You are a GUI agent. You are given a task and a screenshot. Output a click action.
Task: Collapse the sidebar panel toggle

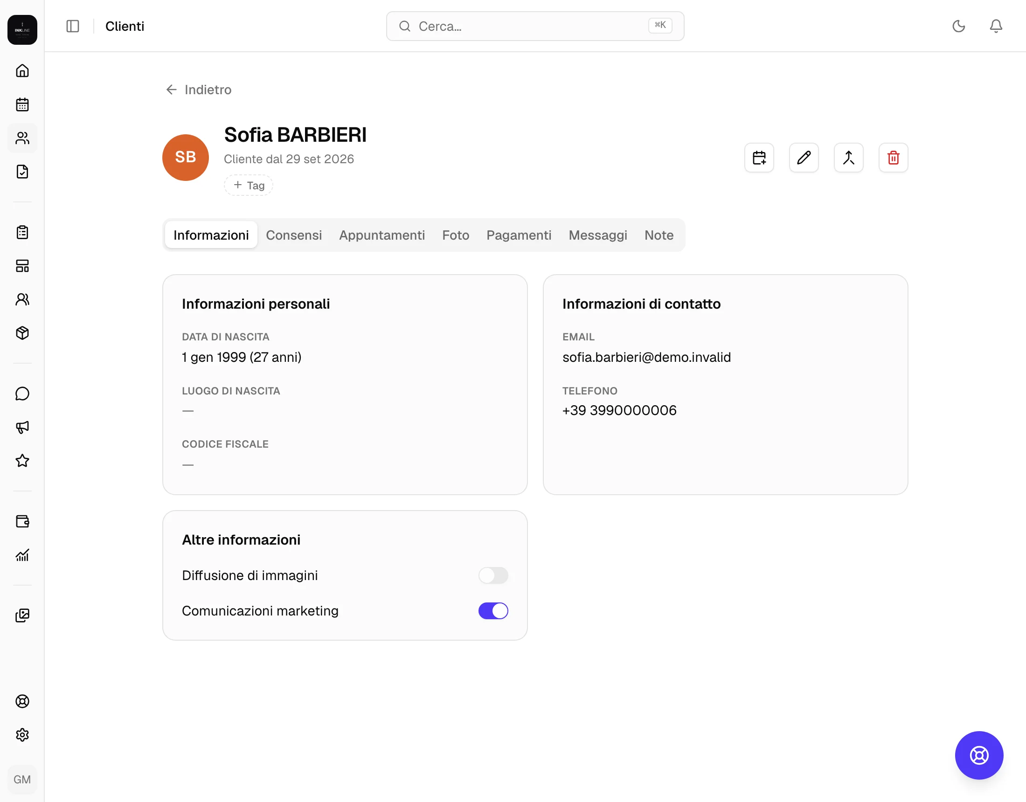pyautogui.click(x=73, y=26)
